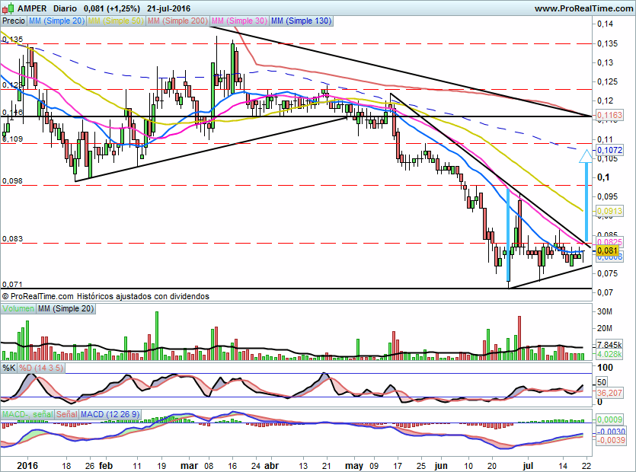Screen dimensions: 636x472
Task: Select the %D (14 3 5) stochastic label
Action: (41, 368)
